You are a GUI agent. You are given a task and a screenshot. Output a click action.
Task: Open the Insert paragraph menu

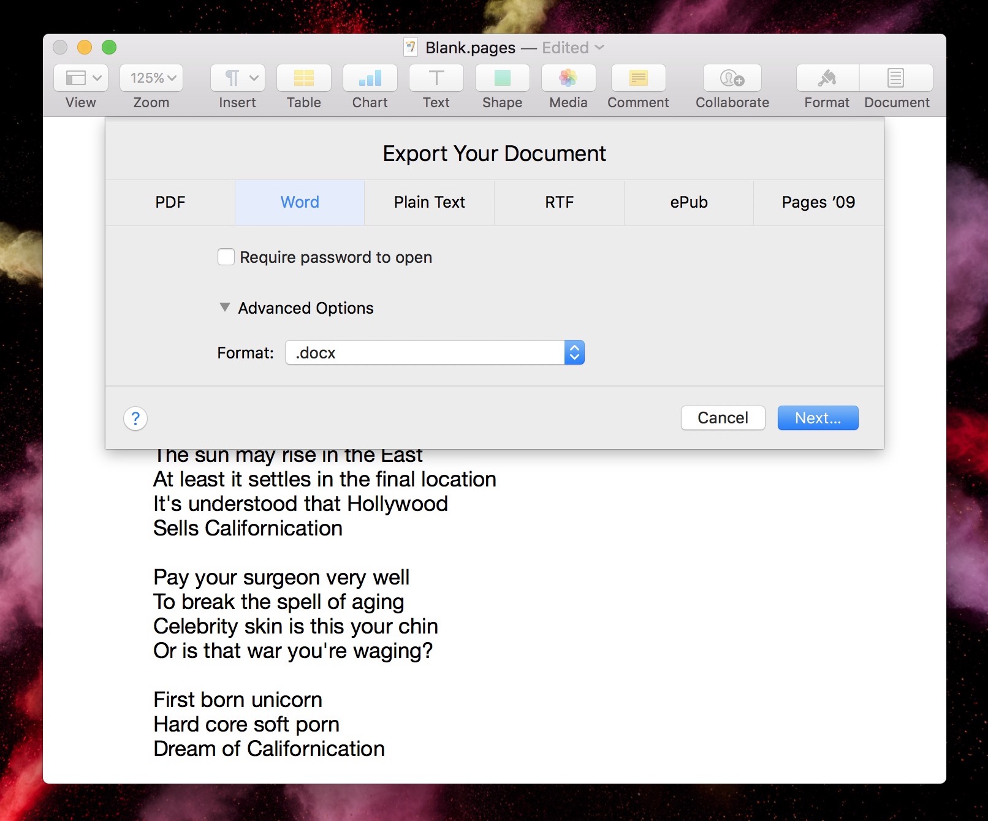[238, 78]
